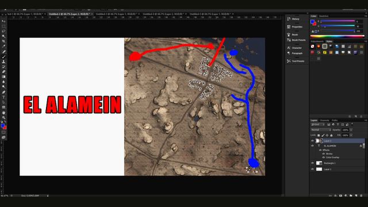Select the Pen tool
The image size is (368, 207).
click(3, 92)
